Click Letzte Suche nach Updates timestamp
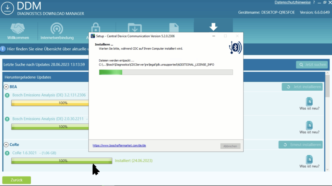This screenshot has height=186, width=332. (x=44, y=65)
